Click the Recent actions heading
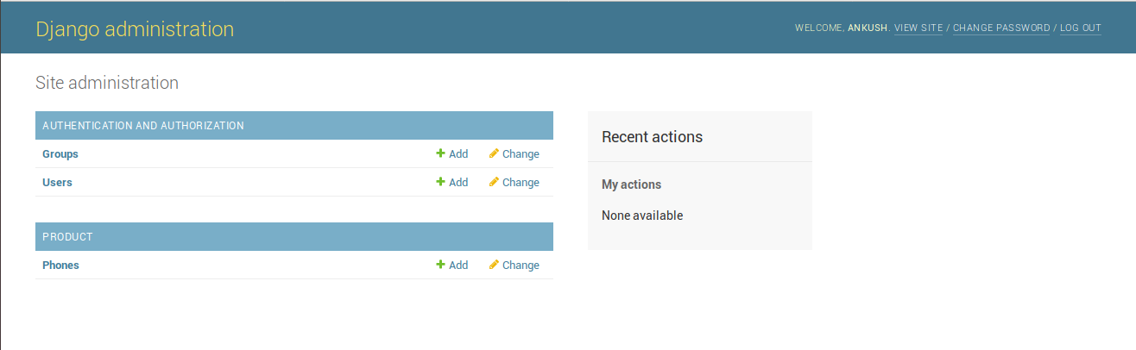The image size is (1136, 350). pos(652,137)
